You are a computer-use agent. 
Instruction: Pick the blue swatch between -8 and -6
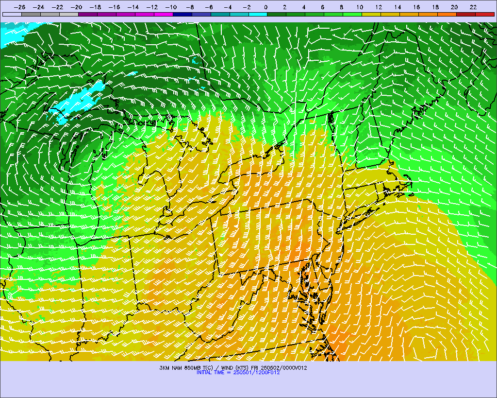(201, 14)
